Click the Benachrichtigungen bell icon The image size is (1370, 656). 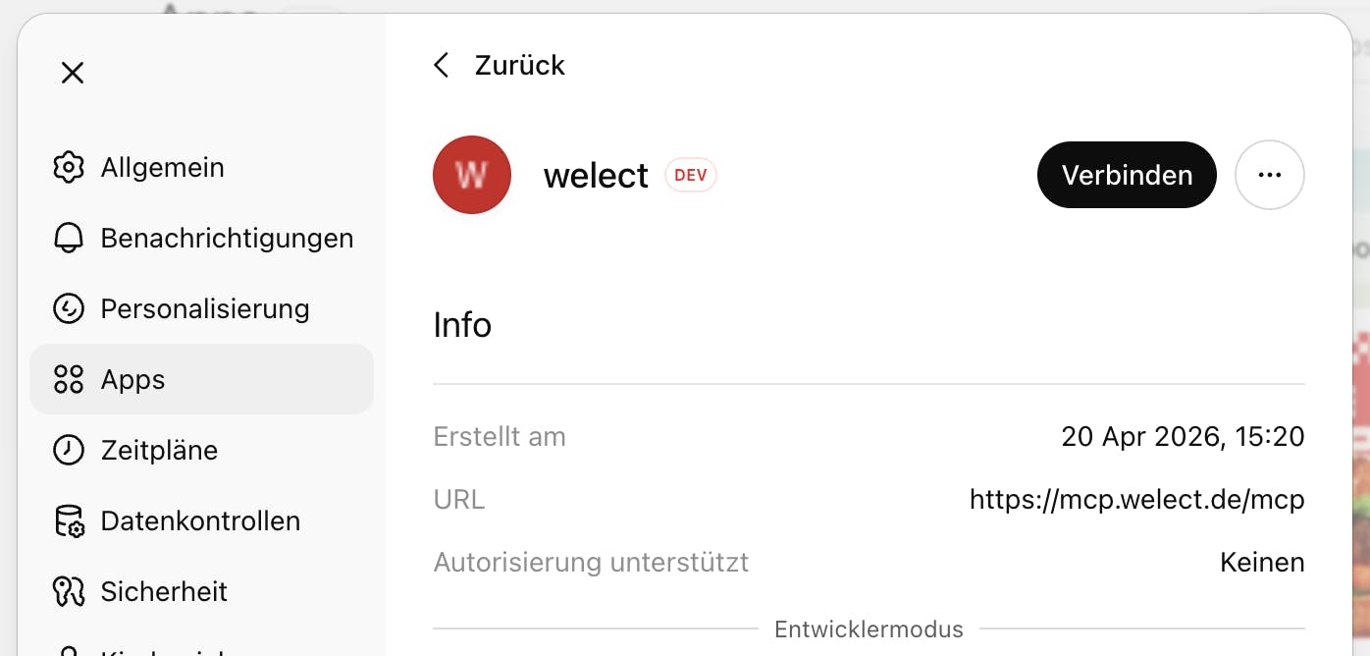(69, 238)
